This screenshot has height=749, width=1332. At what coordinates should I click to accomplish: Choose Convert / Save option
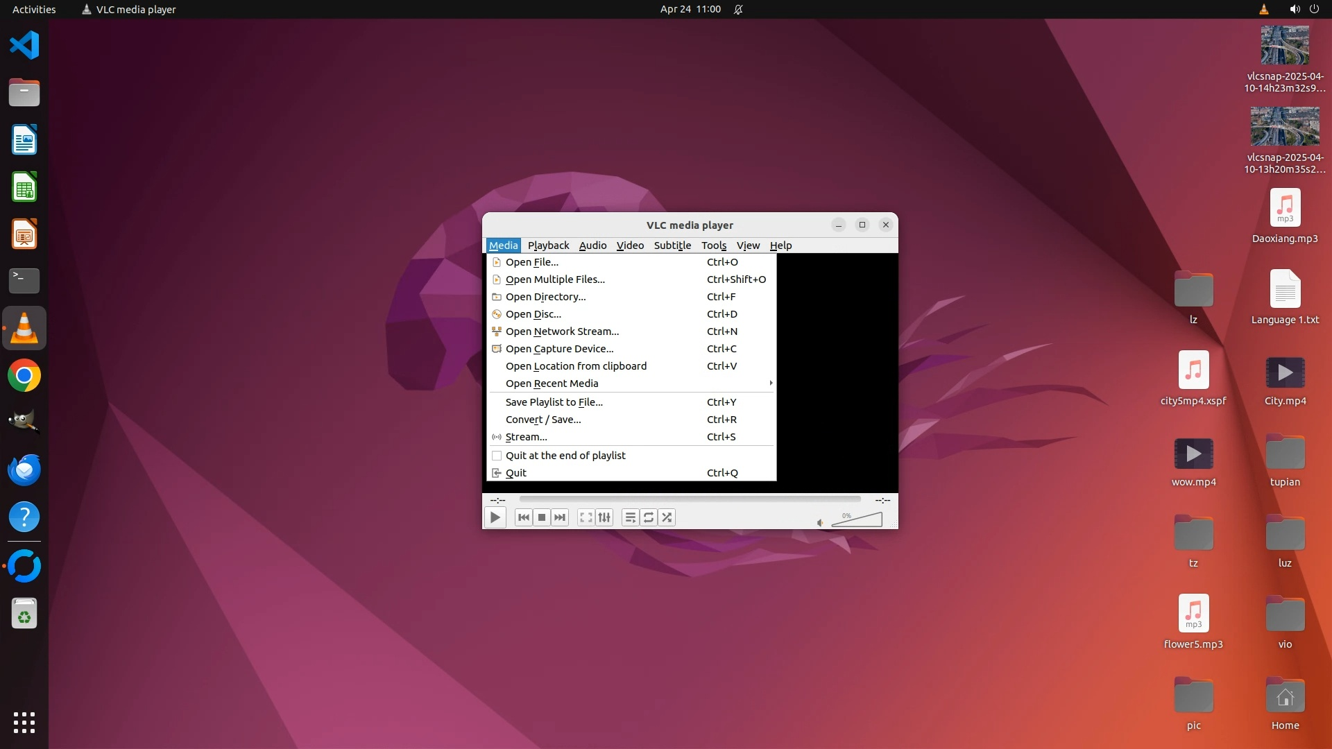tap(543, 420)
